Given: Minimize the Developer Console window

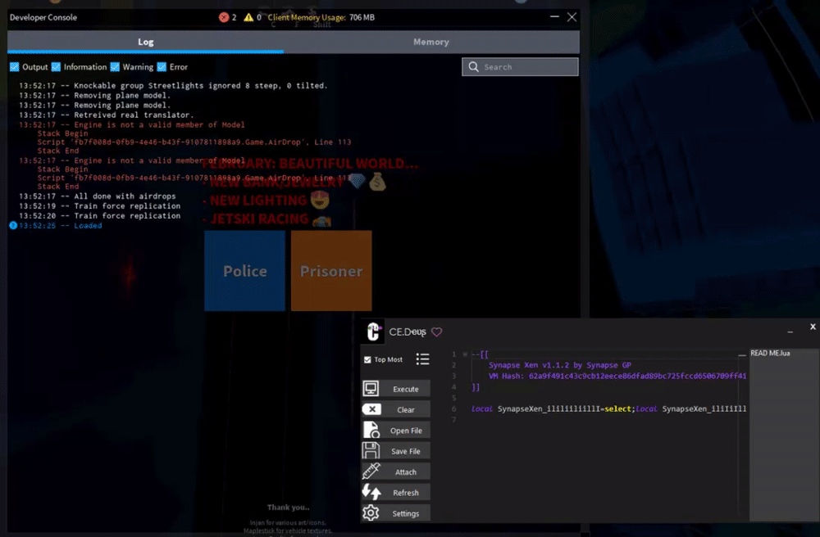Looking at the screenshot, I should (554, 16).
